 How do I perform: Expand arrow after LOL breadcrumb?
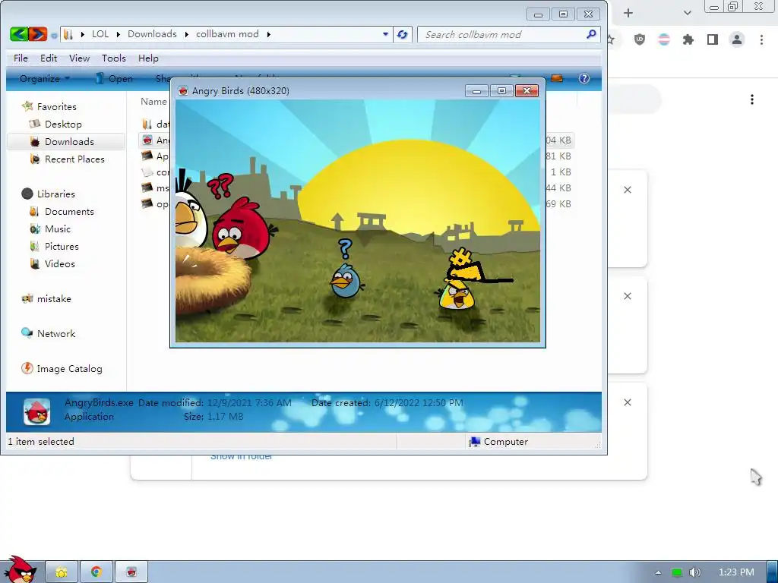(x=118, y=34)
